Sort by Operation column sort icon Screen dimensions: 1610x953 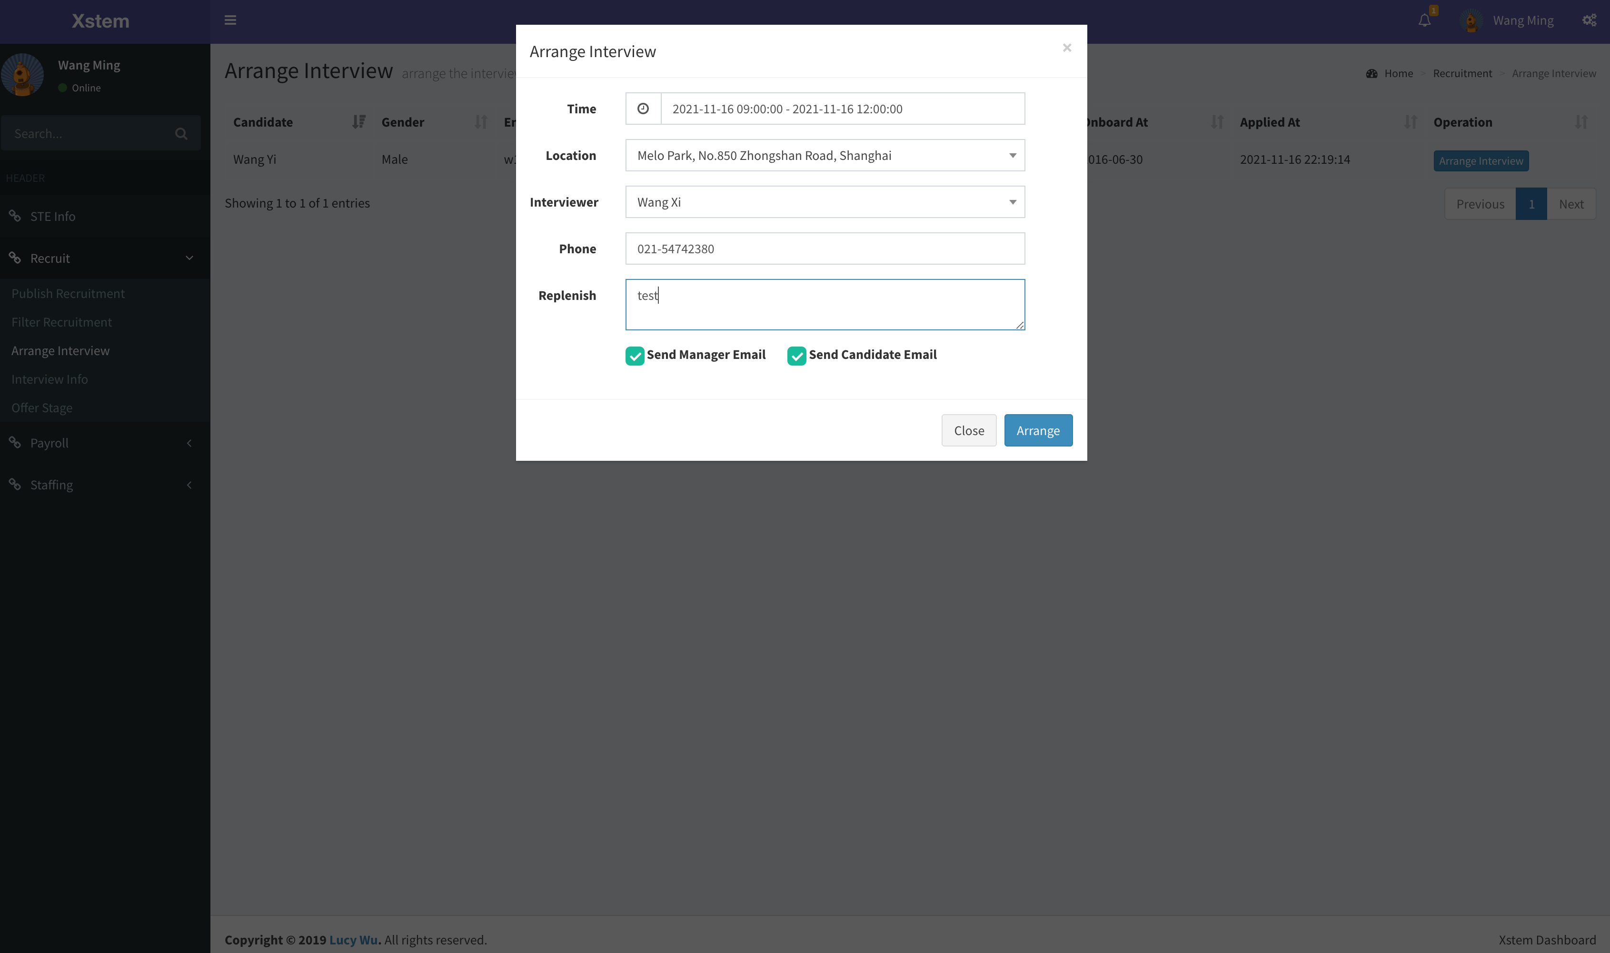point(1581,121)
